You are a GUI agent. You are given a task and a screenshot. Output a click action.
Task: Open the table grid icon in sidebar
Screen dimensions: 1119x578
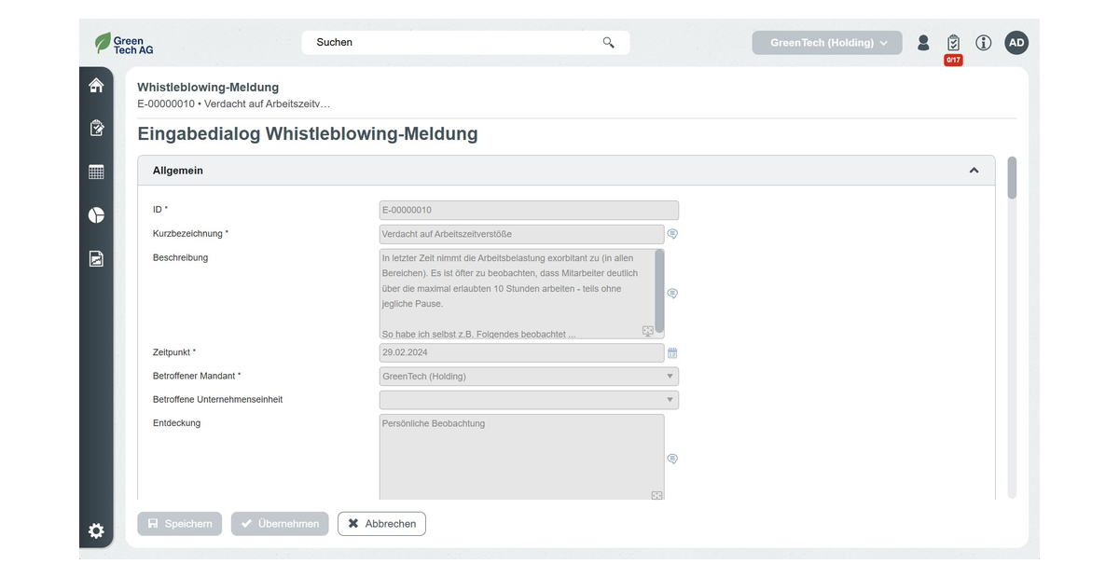click(x=96, y=172)
